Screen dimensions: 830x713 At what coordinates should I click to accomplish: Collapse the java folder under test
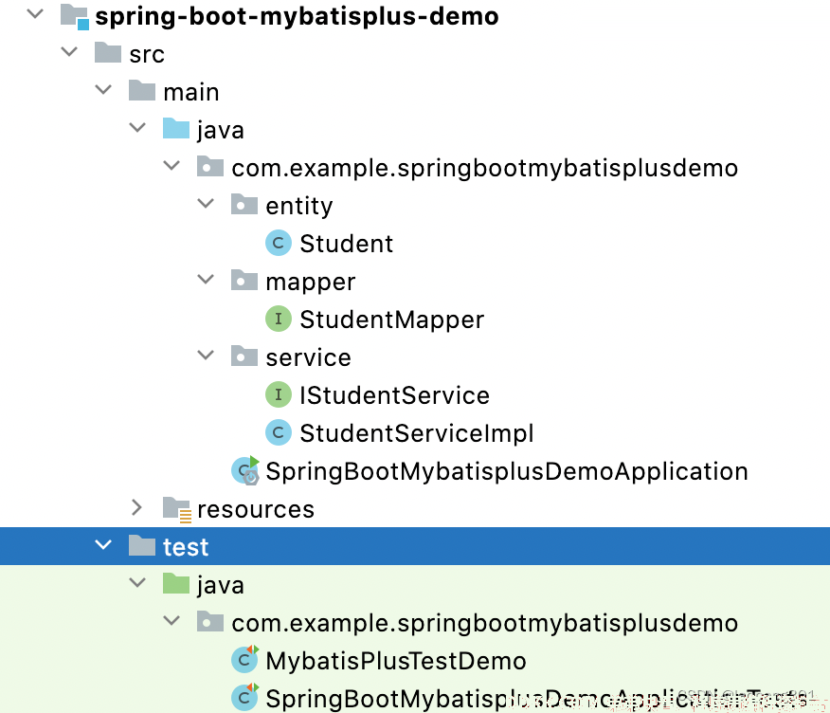(137, 583)
